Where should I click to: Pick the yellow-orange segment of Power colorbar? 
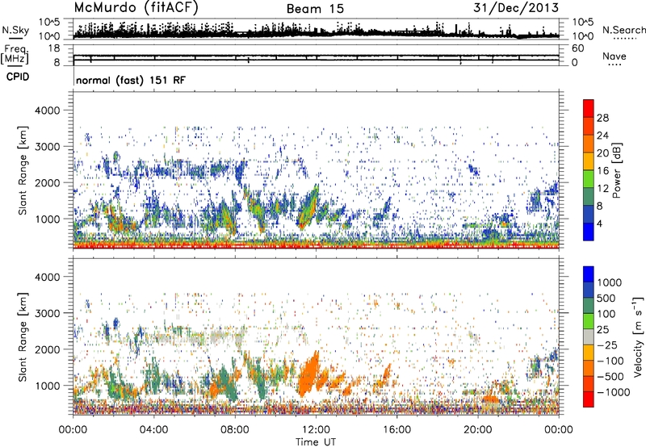click(x=589, y=161)
